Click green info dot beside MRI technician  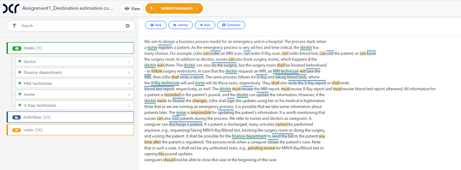click(x=20, y=83)
